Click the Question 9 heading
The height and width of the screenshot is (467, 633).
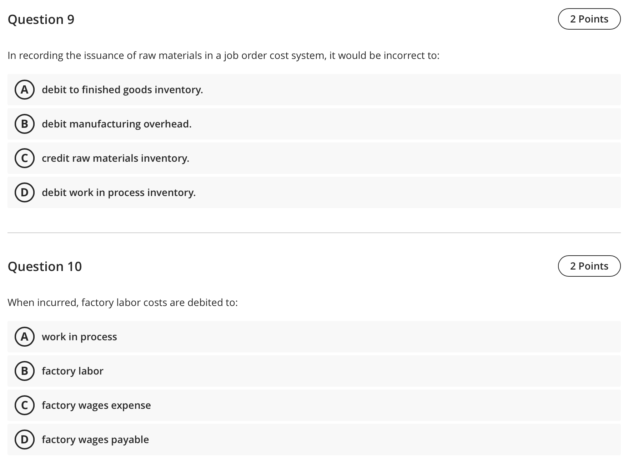pyautogui.click(x=41, y=19)
